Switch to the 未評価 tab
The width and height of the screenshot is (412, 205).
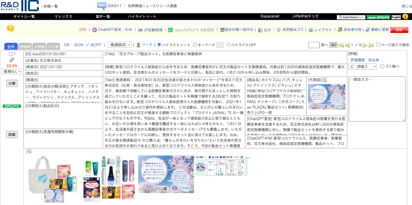(x=40, y=46)
